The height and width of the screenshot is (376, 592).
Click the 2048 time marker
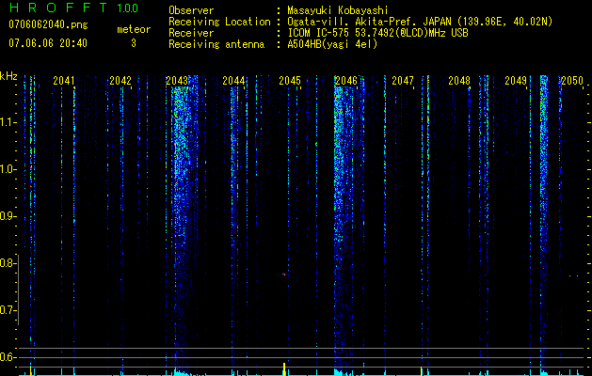pos(459,81)
